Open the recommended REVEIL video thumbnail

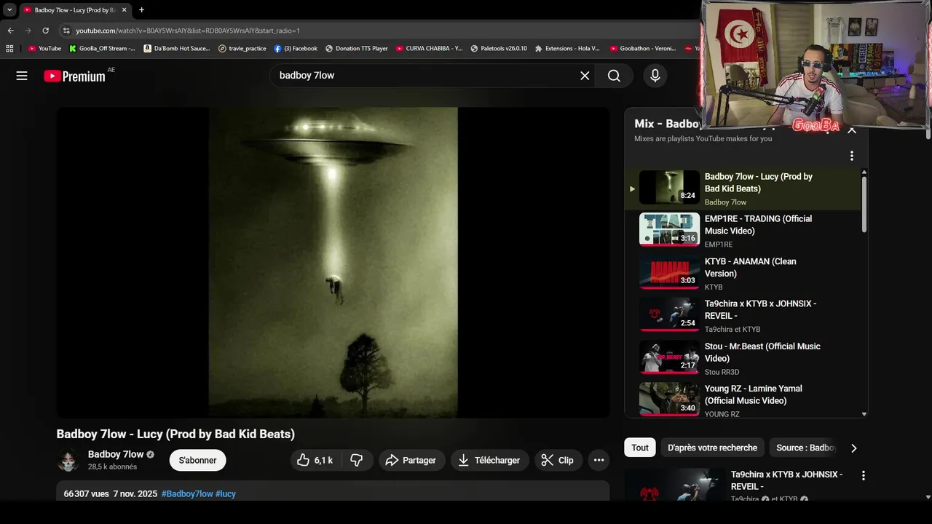pos(674,485)
